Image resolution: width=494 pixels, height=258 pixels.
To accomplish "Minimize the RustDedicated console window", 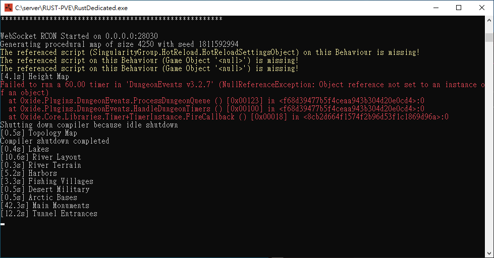I will point(436,8).
